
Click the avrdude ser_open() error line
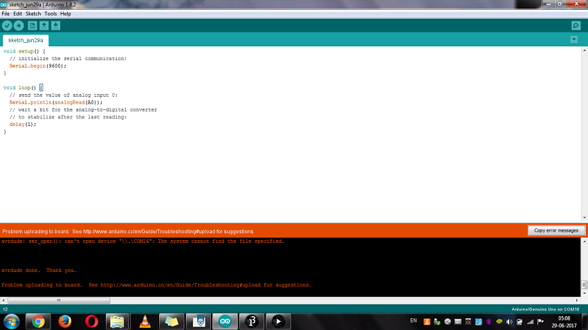143,241
